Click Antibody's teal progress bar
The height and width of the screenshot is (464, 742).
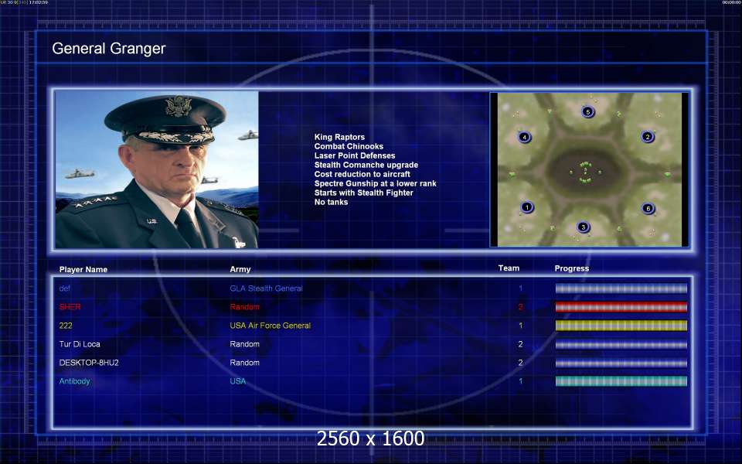coord(621,381)
